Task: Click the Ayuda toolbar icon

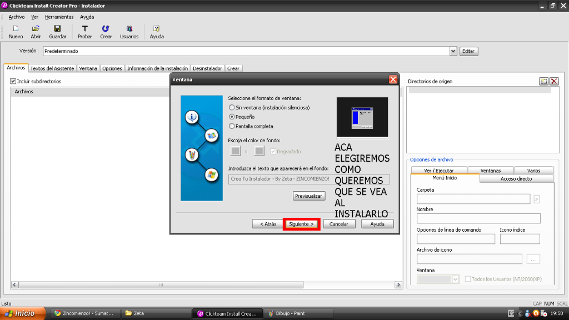Action: [156, 32]
